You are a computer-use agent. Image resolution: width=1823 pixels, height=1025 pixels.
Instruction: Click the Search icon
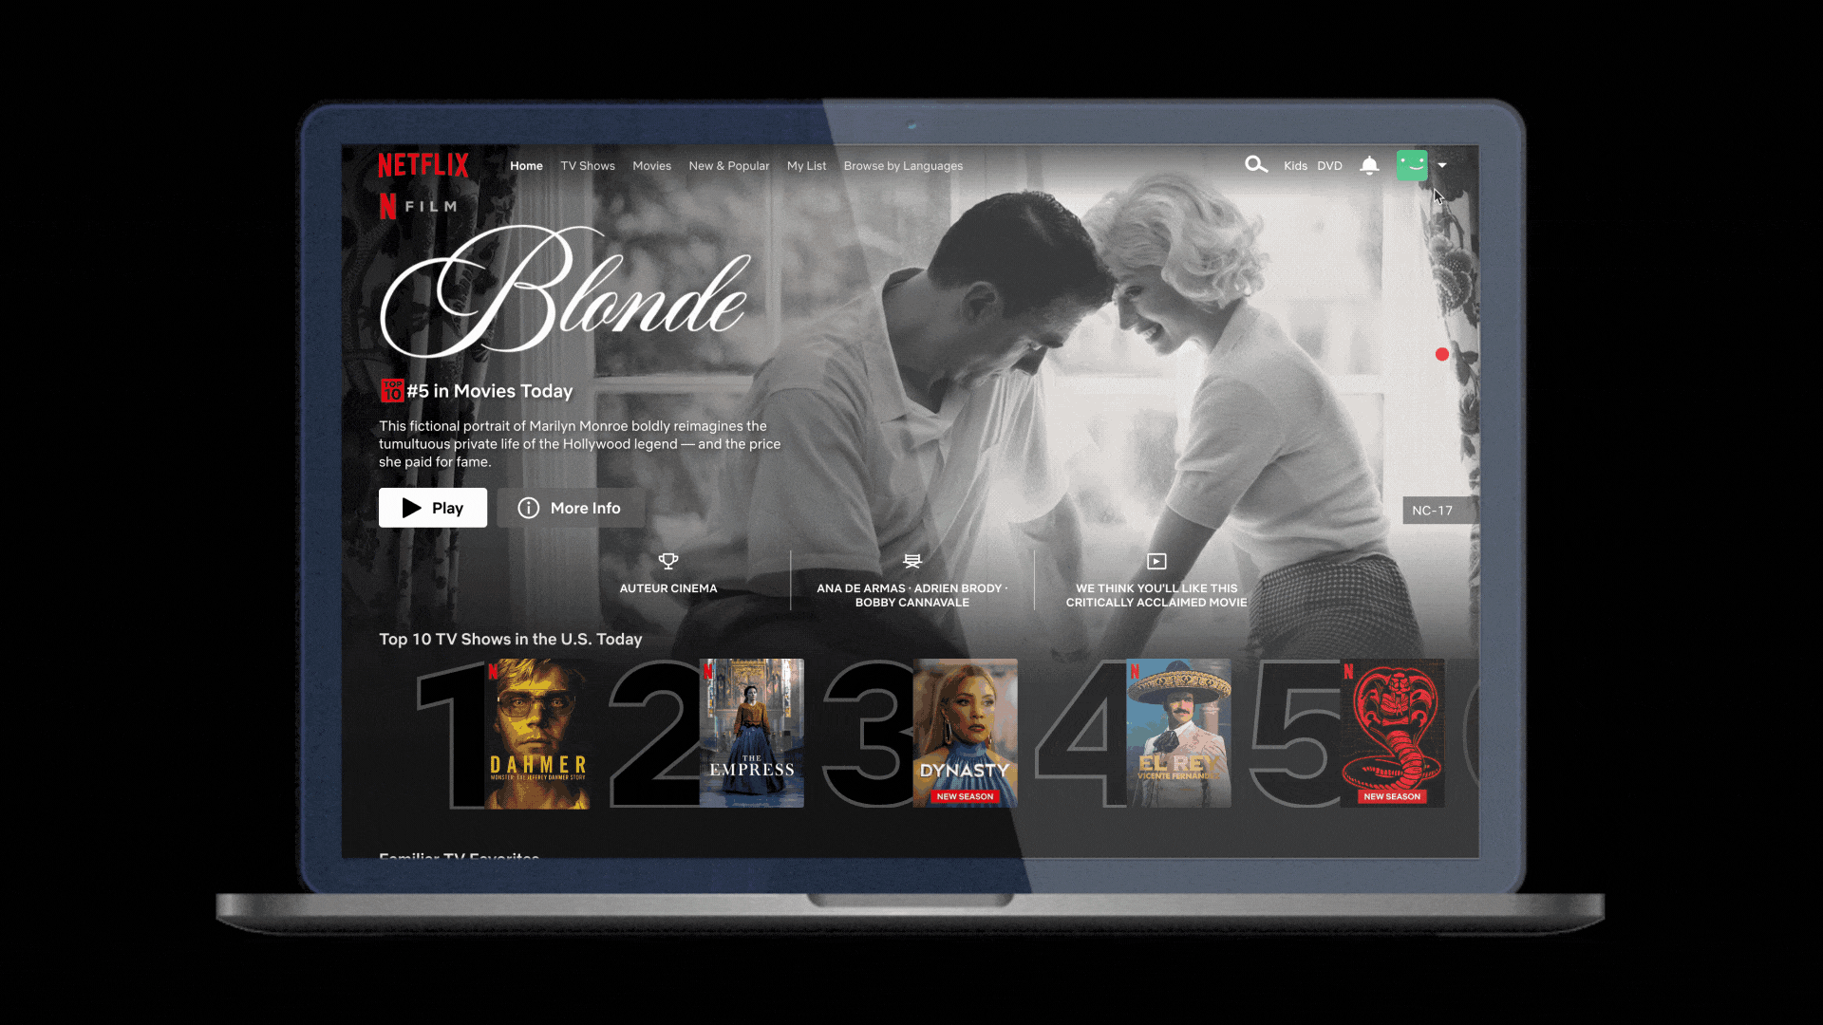pyautogui.click(x=1256, y=164)
